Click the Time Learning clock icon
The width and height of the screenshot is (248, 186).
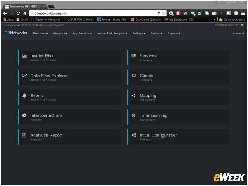(133, 115)
